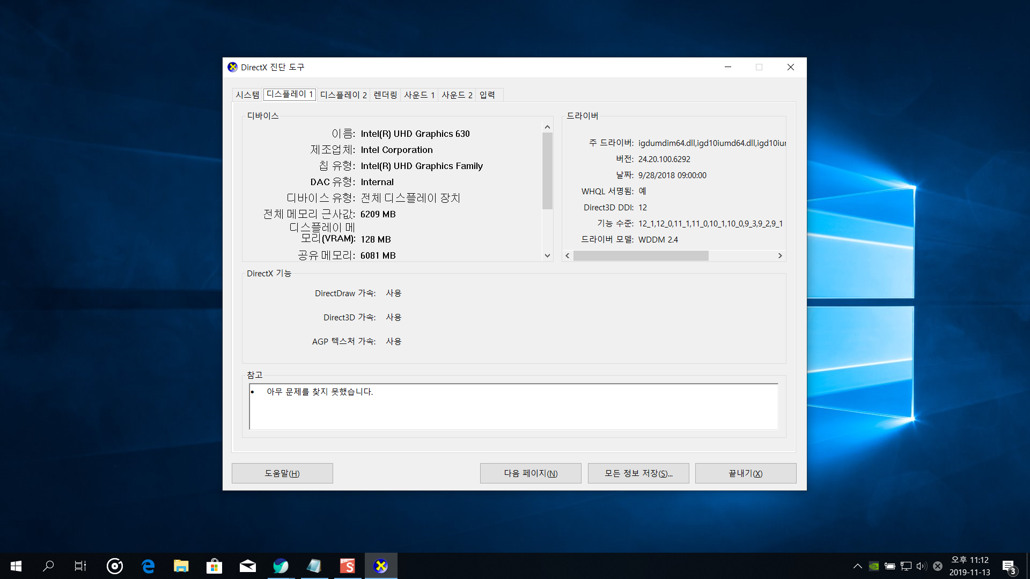Open taskbar search magnifier
This screenshot has height=579, width=1030.
tap(48, 566)
